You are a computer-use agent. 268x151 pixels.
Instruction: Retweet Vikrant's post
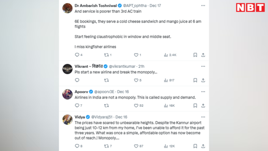[106, 80]
